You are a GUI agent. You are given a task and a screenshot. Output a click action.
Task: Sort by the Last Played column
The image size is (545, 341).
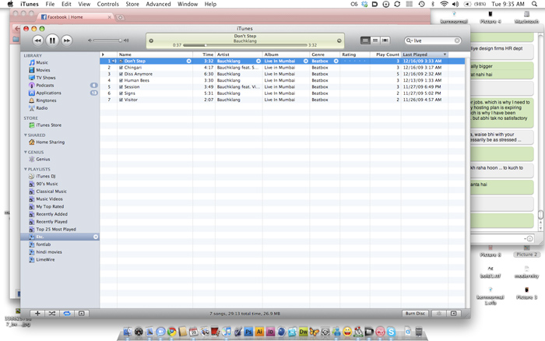click(424, 54)
